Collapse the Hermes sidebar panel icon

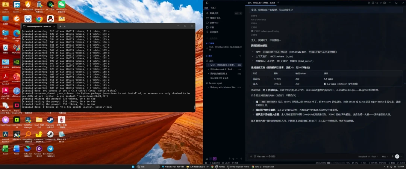point(207,3)
